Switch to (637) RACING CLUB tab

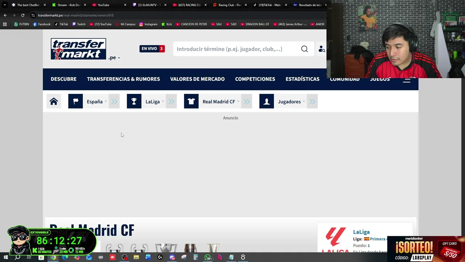tap(189, 5)
